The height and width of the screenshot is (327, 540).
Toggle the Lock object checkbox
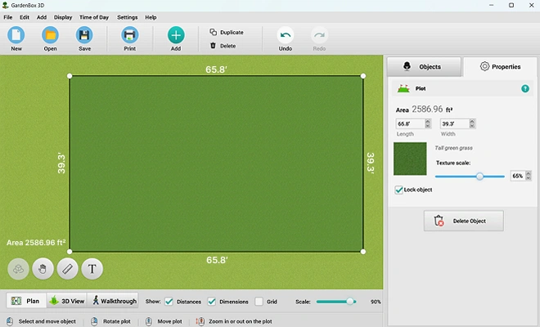coord(398,190)
